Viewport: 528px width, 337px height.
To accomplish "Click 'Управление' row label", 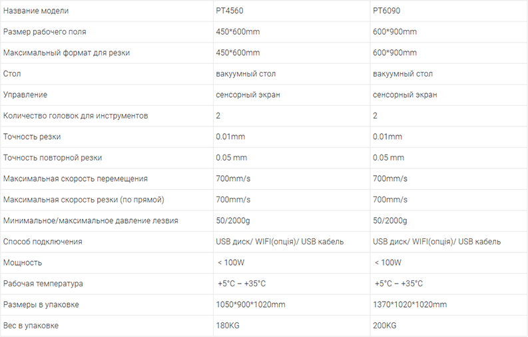I will pyautogui.click(x=25, y=95).
